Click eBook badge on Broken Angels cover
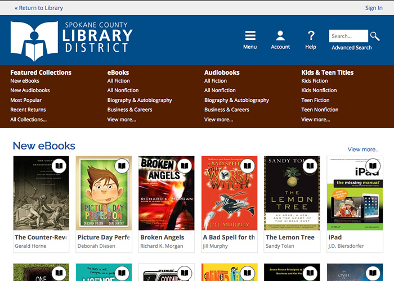The height and width of the screenshot is (281, 394). point(185,166)
